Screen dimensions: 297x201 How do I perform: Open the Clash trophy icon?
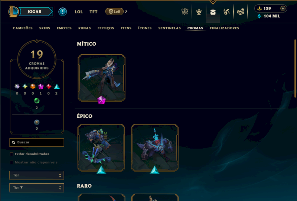(x=185, y=12)
